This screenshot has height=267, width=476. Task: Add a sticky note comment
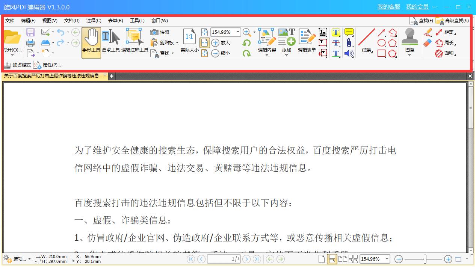(349, 32)
